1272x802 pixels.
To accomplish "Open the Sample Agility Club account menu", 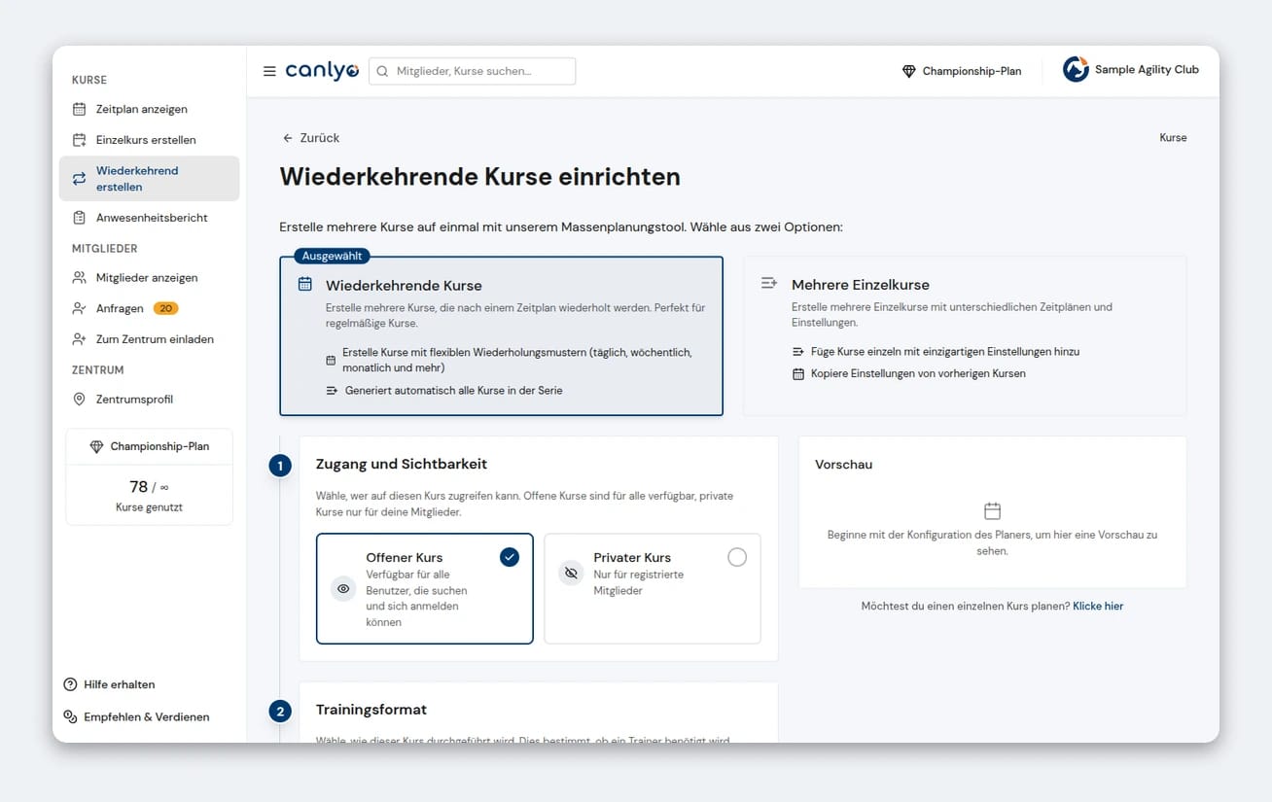I will point(1131,69).
